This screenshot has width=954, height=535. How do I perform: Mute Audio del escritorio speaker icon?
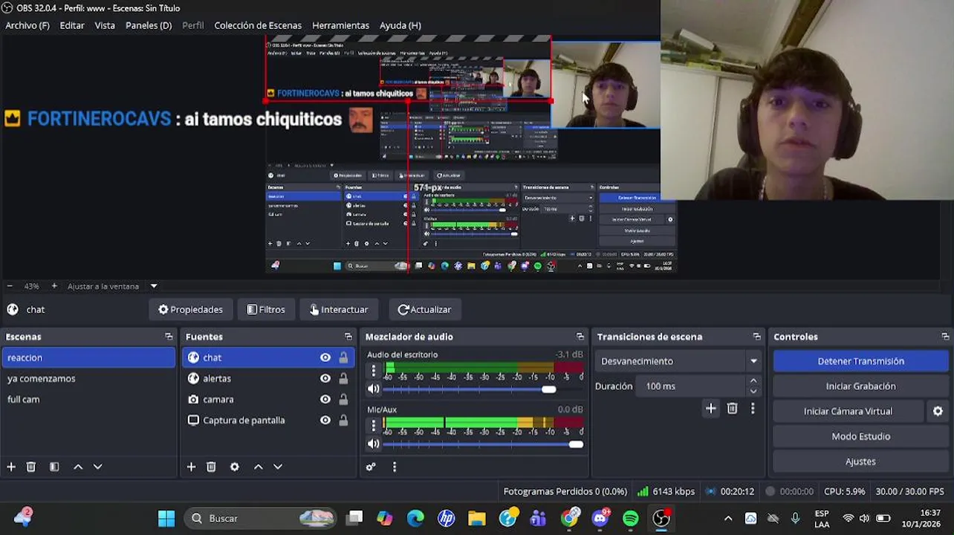click(374, 389)
